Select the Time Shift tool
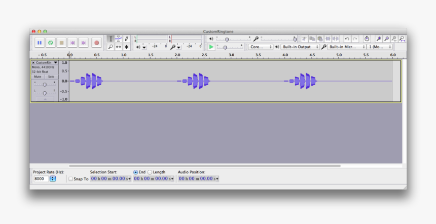The image size is (436, 224). pyautogui.click(x=119, y=47)
